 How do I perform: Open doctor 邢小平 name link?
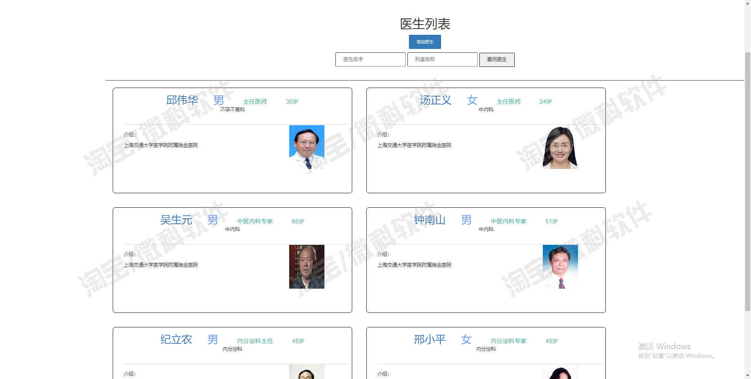[x=430, y=339]
